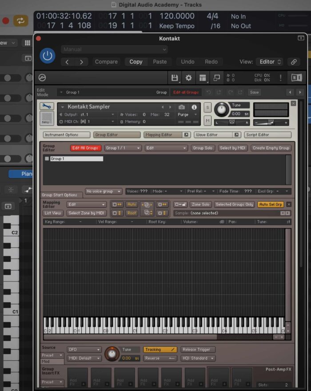Click the Paste button
311x391 pixels.
click(x=160, y=62)
